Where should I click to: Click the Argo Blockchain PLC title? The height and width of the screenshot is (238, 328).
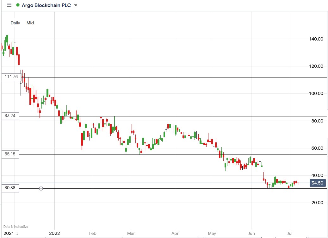click(x=46, y=5)
